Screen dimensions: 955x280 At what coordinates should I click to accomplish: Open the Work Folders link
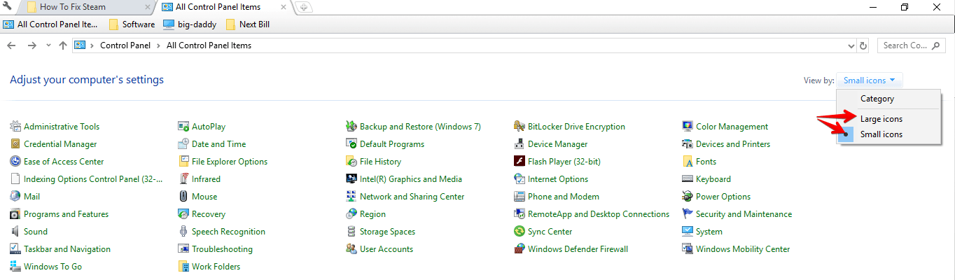(x=216, y=267)
